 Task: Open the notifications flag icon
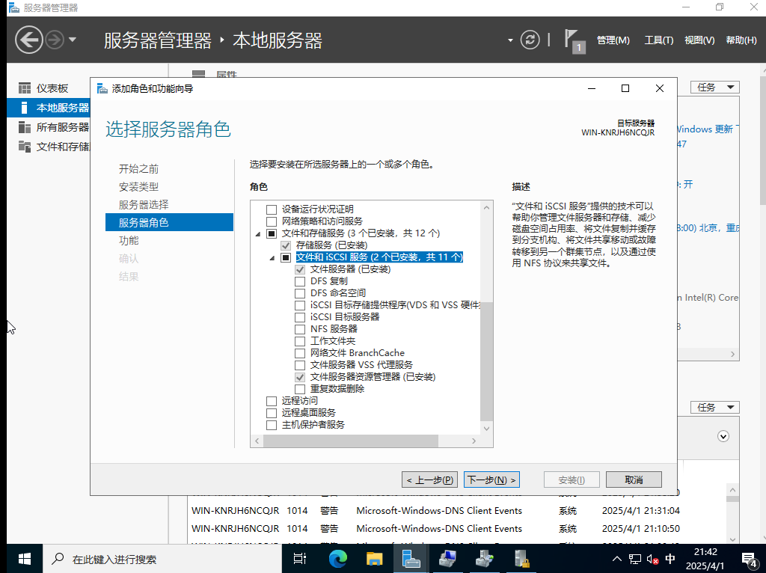(x=574, y=40)
